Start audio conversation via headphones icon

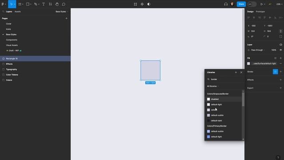tap(226, 4)
